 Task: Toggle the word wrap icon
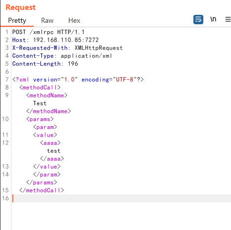tap(198, 20)
